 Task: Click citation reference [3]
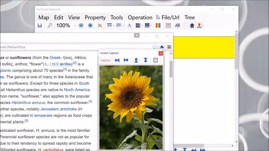pos(65,69)
